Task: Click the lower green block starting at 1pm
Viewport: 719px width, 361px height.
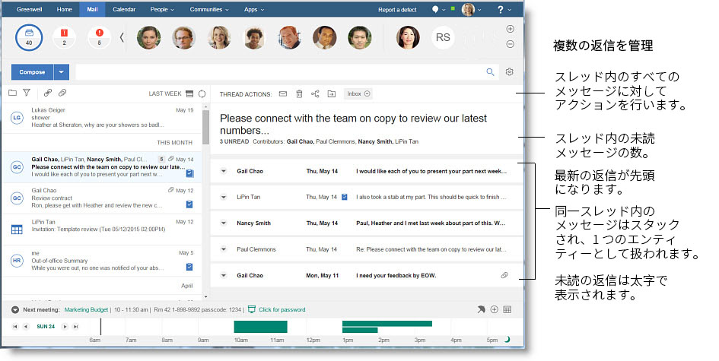Action: point(360,331)
